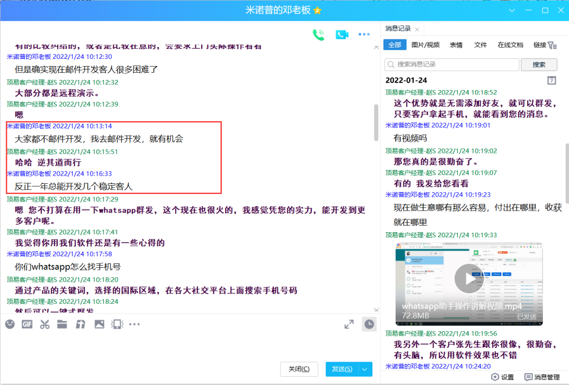569x385 pixels.
Task: Expand more tools in the chat toolbar
Action: (134, 324)
